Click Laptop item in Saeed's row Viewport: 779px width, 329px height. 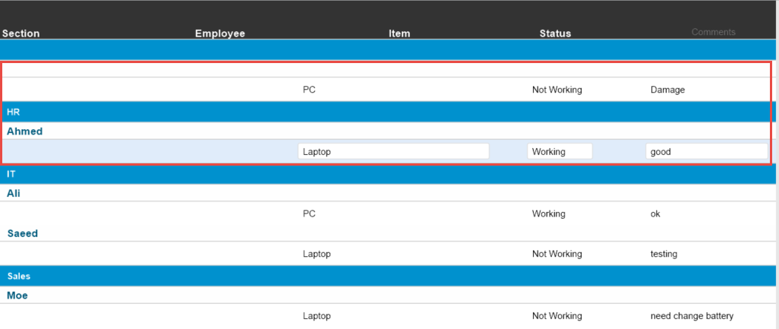click(317, 254)
